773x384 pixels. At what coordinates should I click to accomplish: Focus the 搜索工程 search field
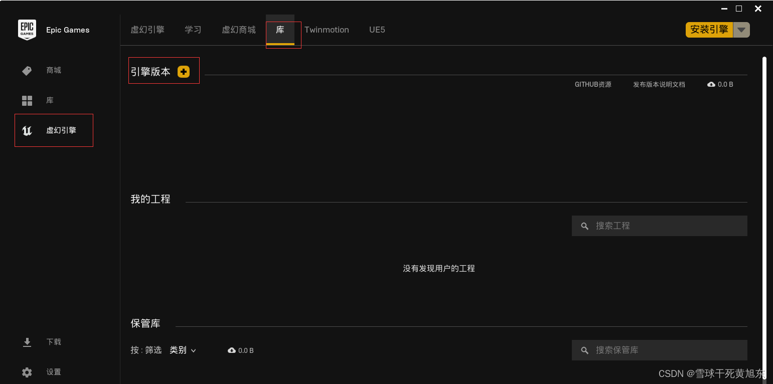tap(660, 226)
